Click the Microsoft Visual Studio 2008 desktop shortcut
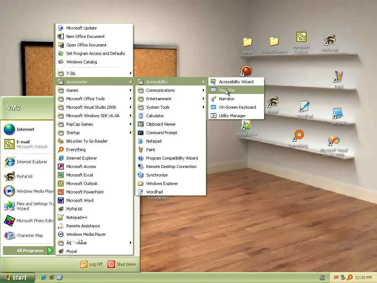Image resolution: width=377 pixels, height=283 pixels. (x=334, y=146)
